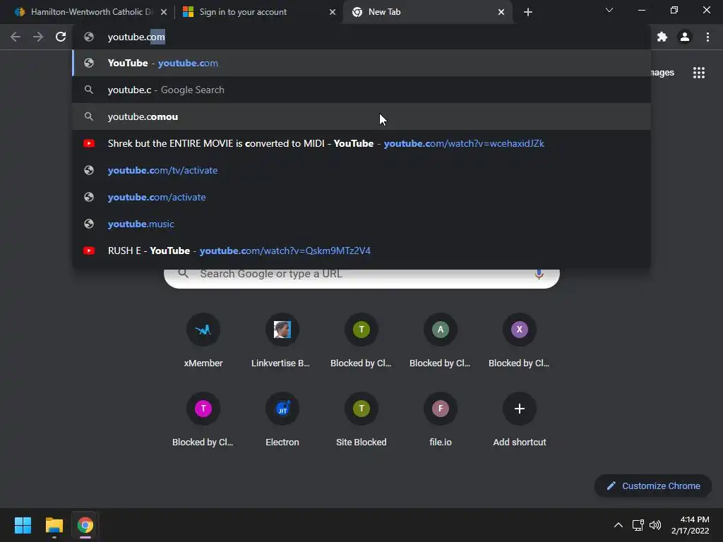Open the RUSH E YouTube suggestion

coord(361,251)
